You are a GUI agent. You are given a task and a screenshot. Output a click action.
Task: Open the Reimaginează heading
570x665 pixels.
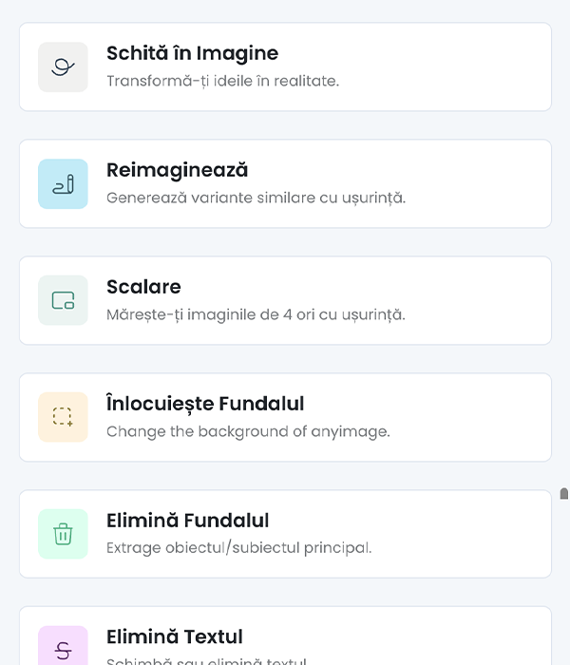(177, 170)
